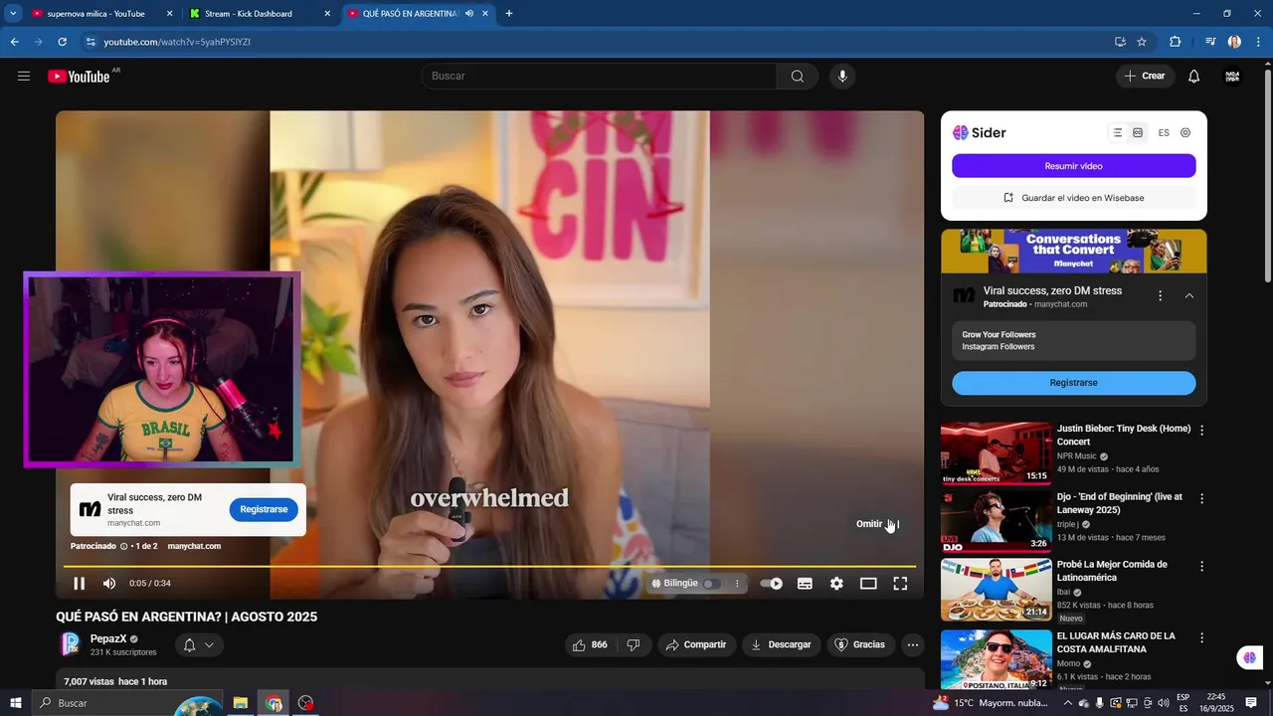Click the blue Registrarse button in sidebar ad
This screenshot has width=1273, height=716.
click(1073, 383)
